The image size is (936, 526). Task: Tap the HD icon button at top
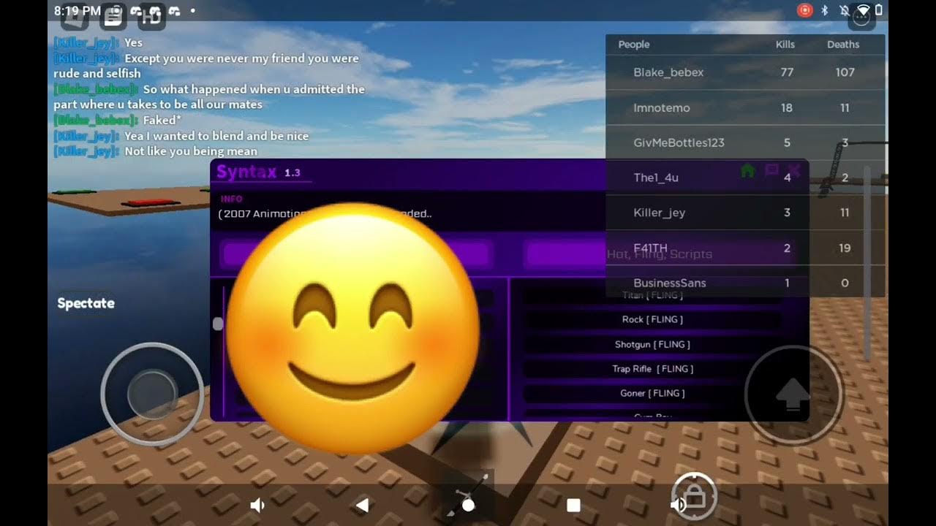tap(151, 18)
